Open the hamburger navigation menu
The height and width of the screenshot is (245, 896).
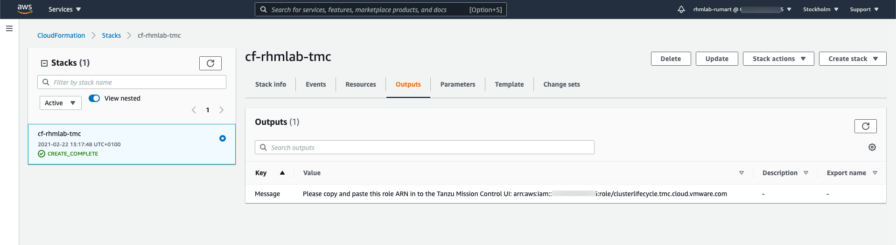pyautogui.click(x=9, y=28)
